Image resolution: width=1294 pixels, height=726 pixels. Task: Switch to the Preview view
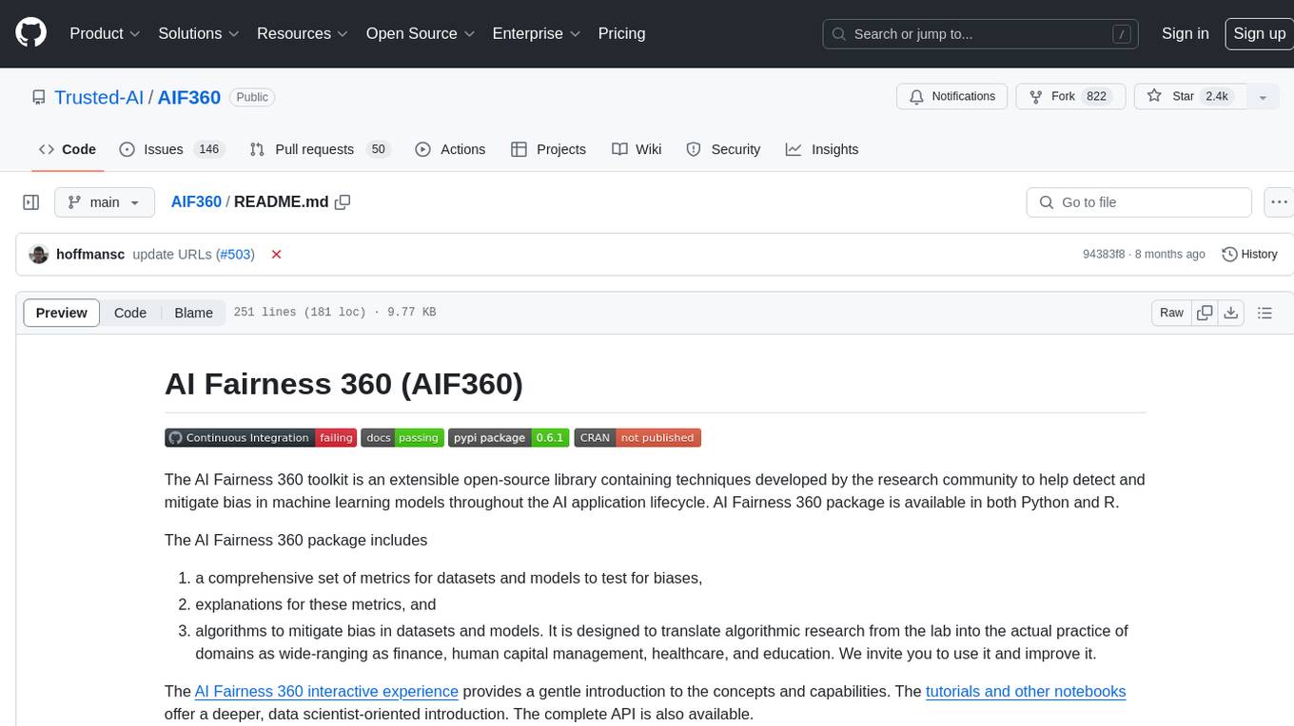(62, 313)
